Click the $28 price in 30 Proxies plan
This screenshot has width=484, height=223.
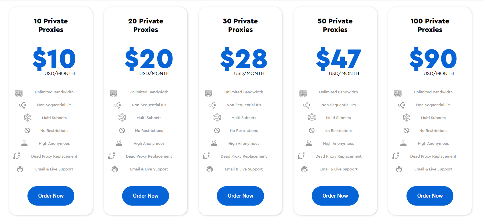coord(243,59)
